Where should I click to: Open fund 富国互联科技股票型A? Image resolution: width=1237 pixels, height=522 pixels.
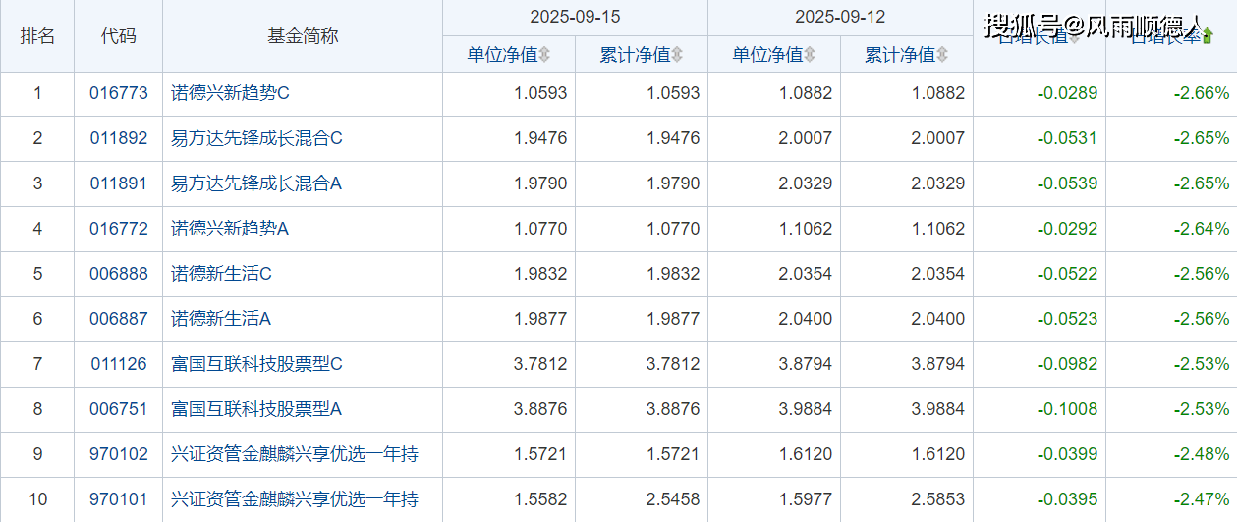pyautogui.click(x=256, y=409)
